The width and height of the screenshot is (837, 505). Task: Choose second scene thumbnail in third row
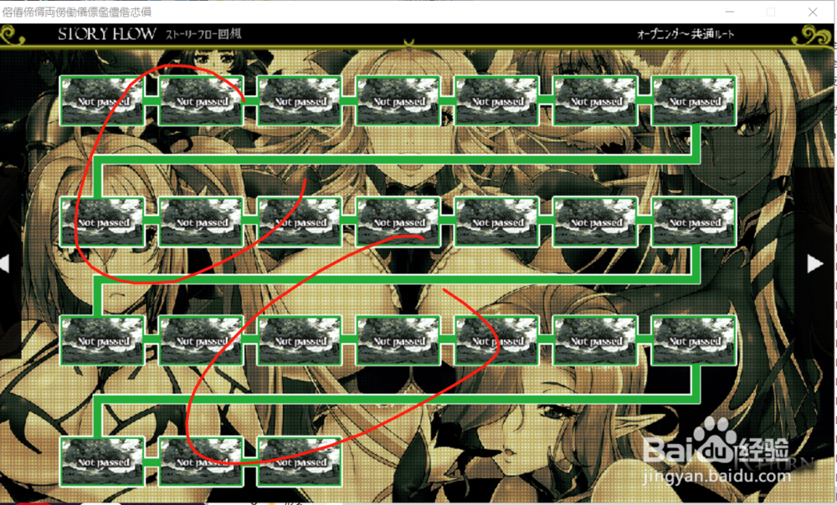coord(201,340)
